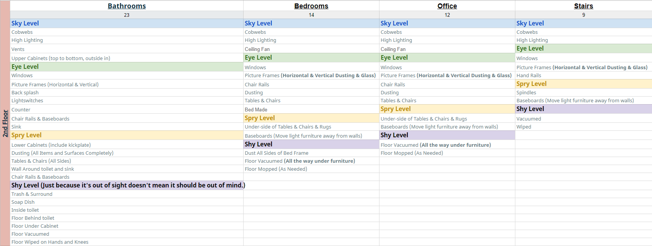
Task: Select Spry Level under Bedrooms
Action: pyautogui.click(x=311, y=118)
